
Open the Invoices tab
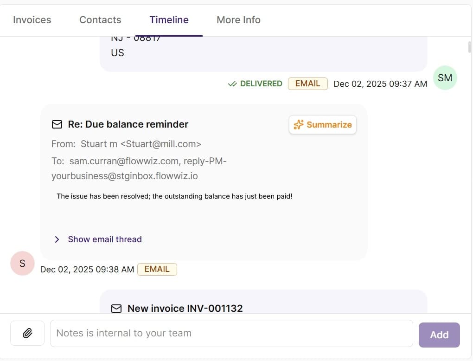point(32,20)
